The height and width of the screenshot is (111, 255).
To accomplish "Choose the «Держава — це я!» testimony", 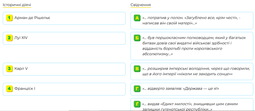I will tap(192, 89).
